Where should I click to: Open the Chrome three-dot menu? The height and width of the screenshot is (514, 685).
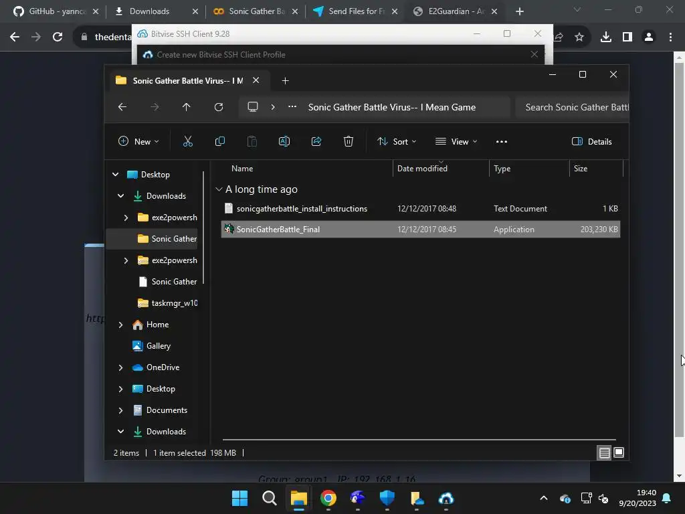[670, 37]
